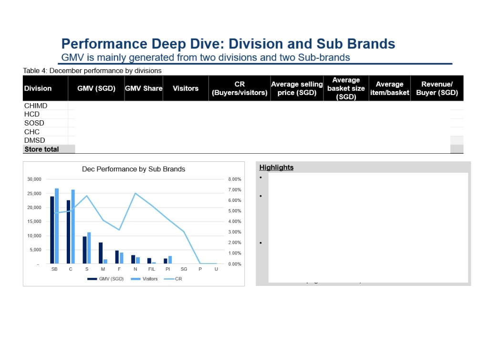Image resolution: width=477 pixels, height=358 pixels.
Task: Select the 'C' category axis label
Action: pyautogui.click(x=71, y=269)
